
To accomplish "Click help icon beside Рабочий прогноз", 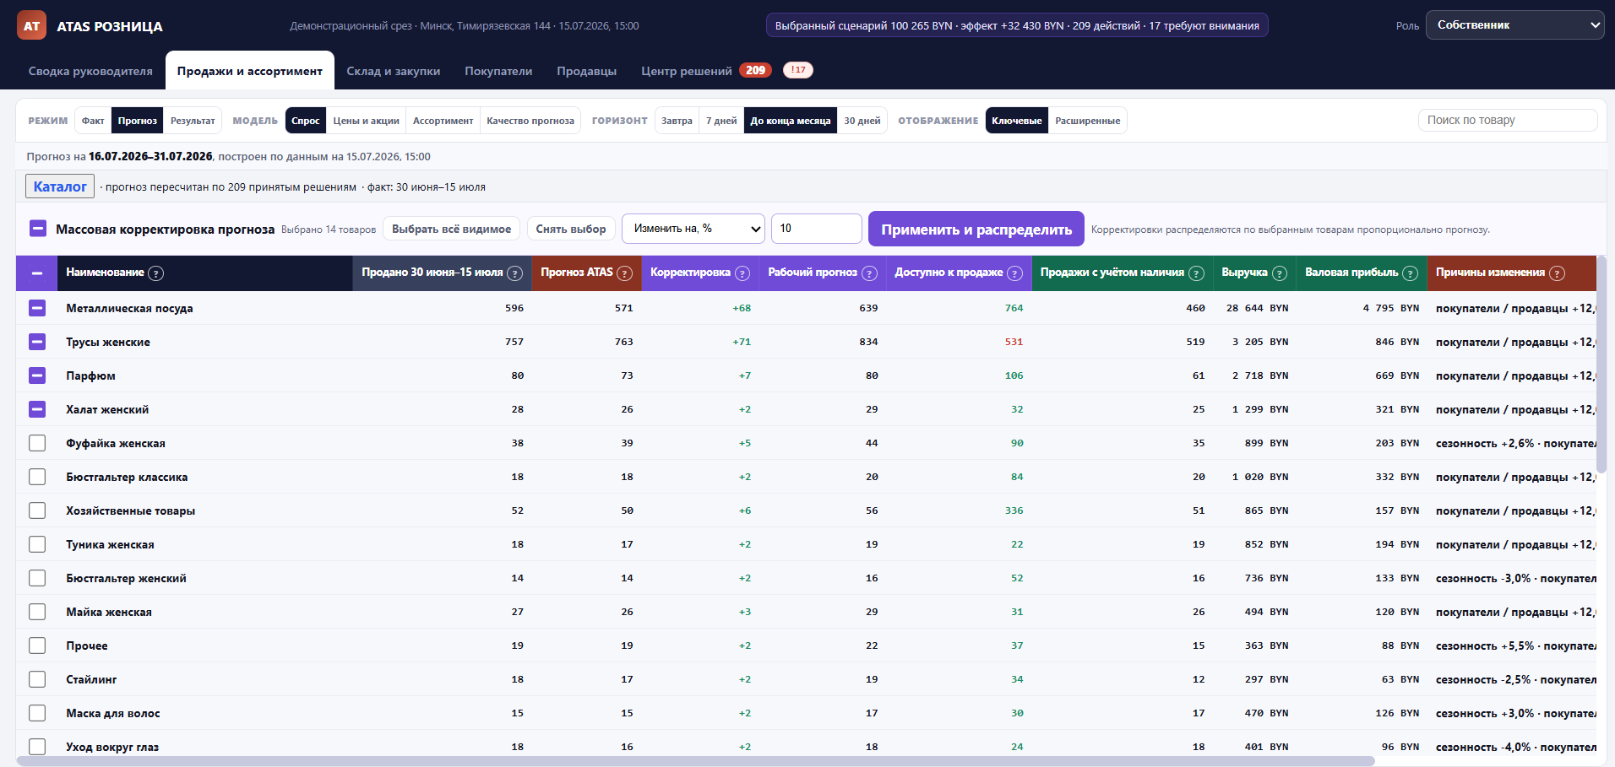I will click(869, 273).
